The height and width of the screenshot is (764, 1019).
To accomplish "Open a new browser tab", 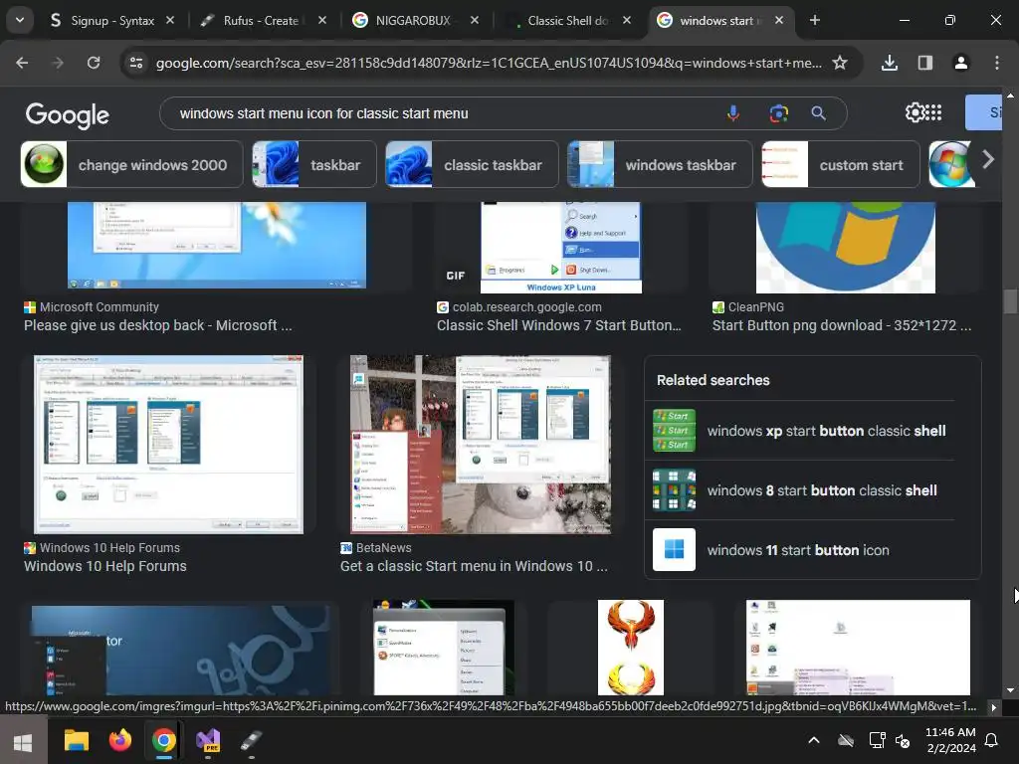I will 815,21.
